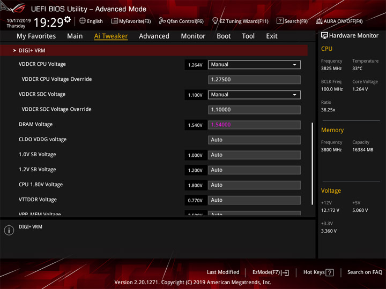Click the settings list scrollbar

pos(312,163)
